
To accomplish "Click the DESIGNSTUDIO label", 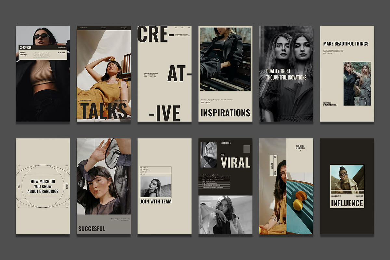I will coord(359,196).
